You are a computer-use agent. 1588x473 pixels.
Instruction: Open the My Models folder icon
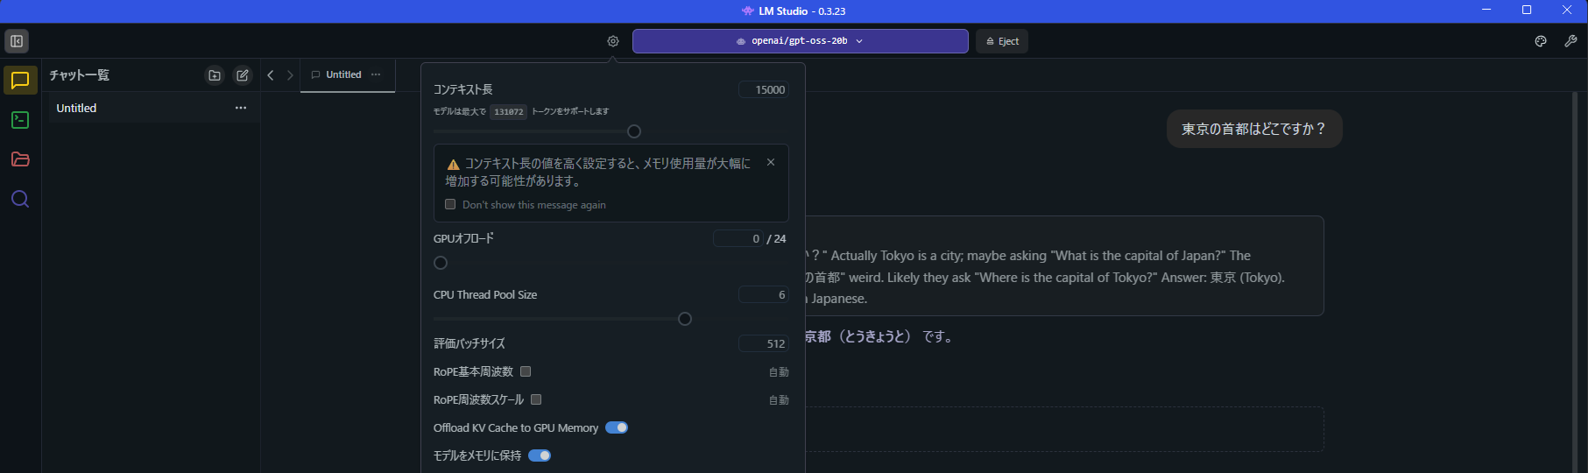[x=20, y=159]
